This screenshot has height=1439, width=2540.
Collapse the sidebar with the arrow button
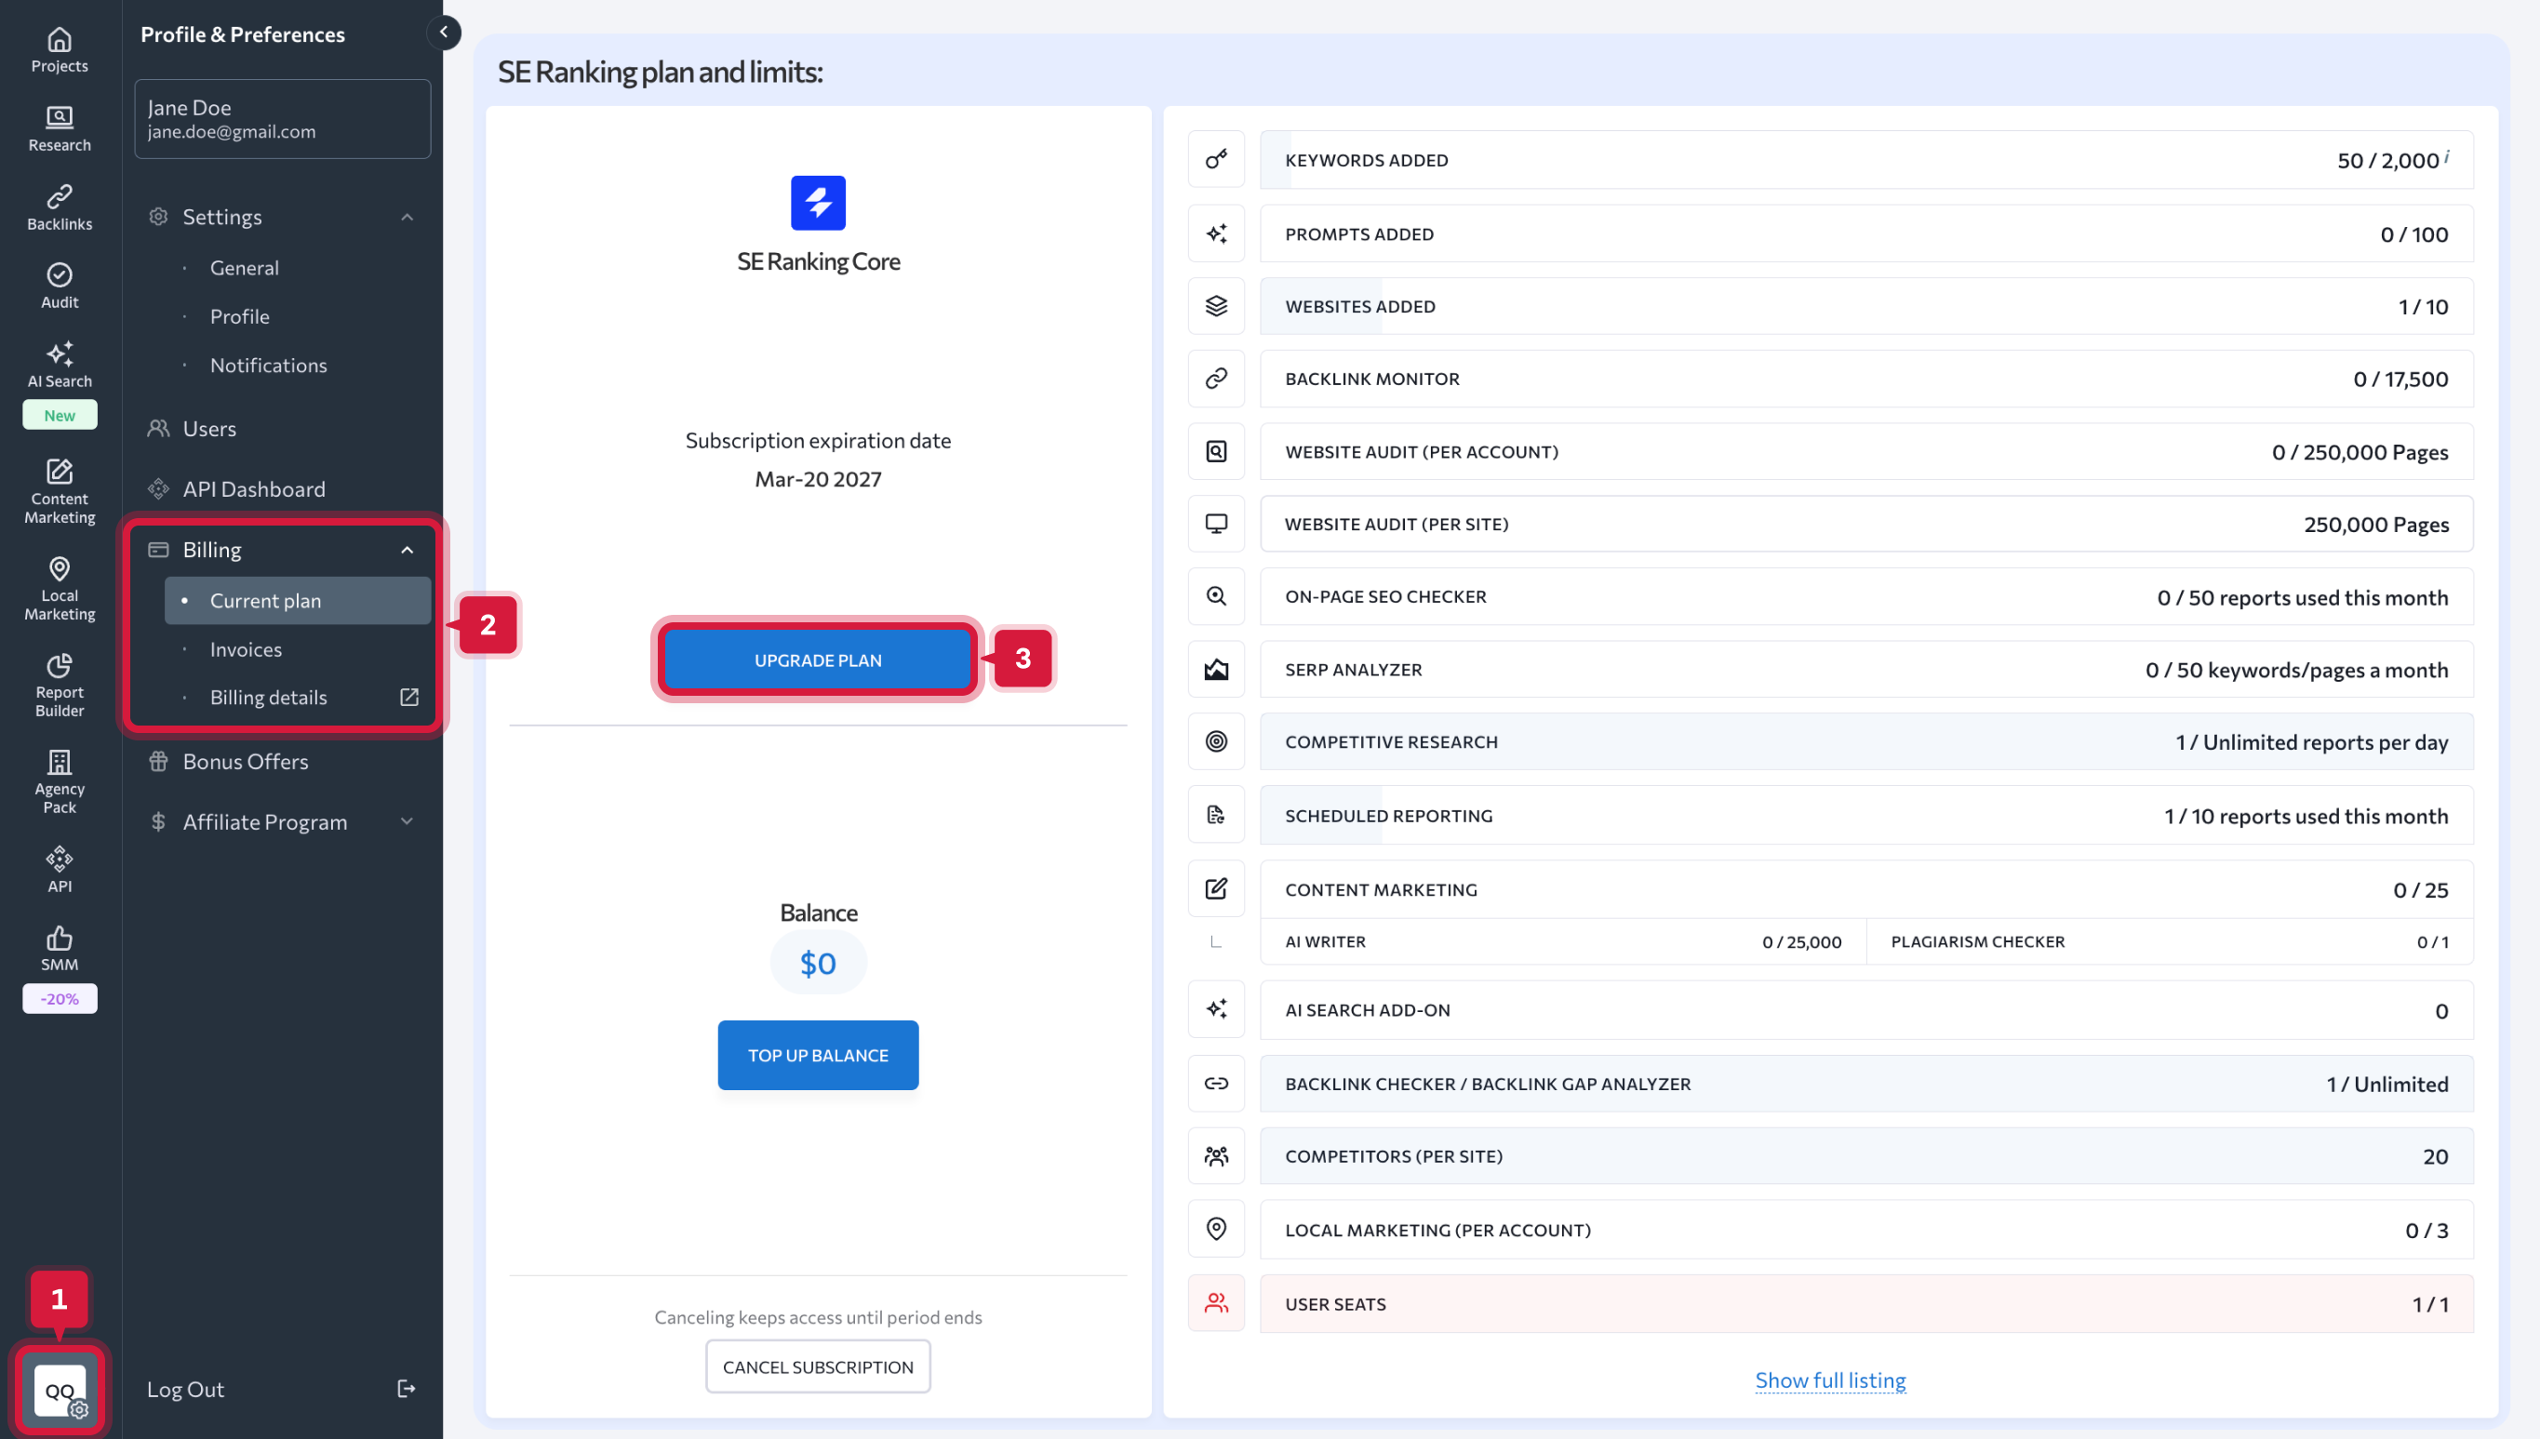click(444, 33)
